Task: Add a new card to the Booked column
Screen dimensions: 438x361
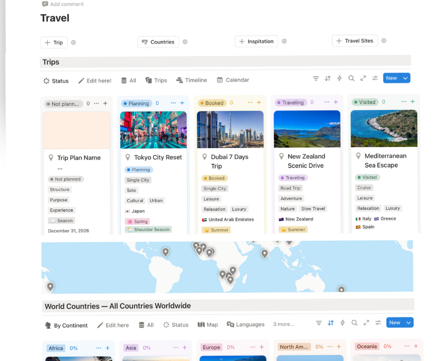Action: 259,102
